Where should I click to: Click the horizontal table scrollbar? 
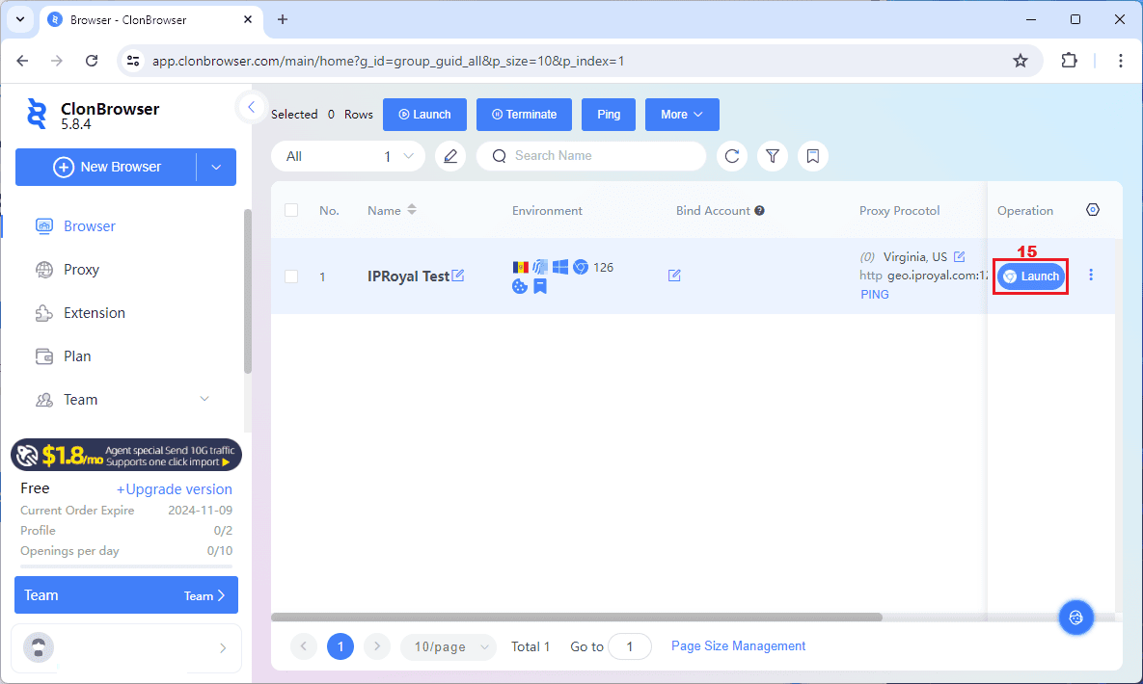(x=577, y=617)
